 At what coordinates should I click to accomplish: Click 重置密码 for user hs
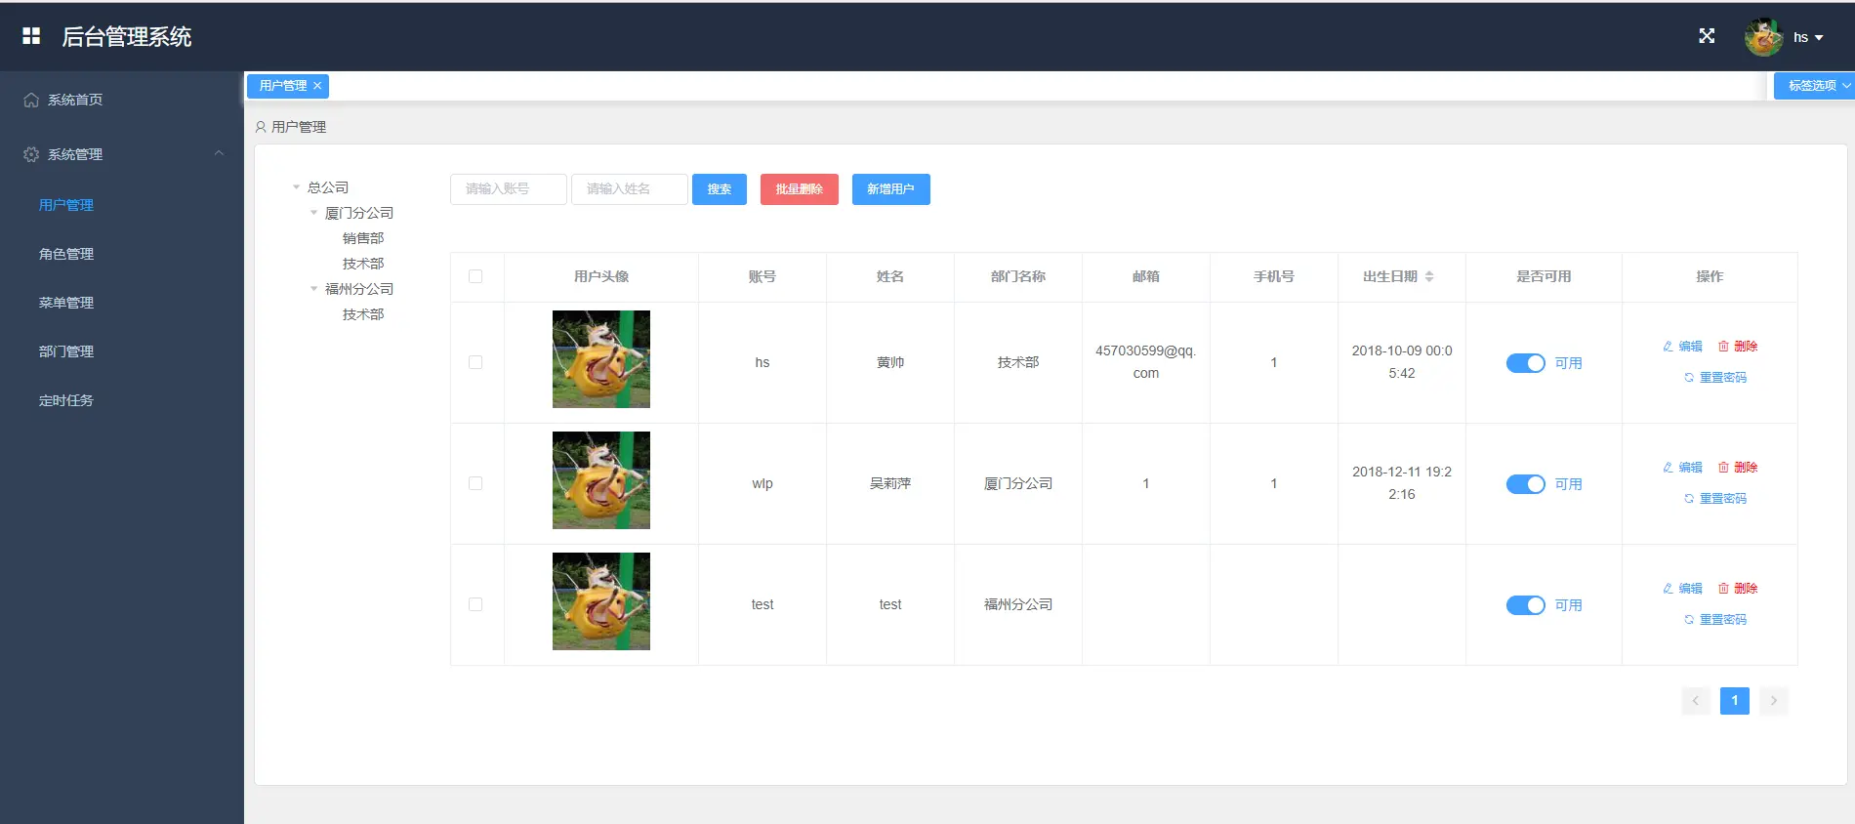(1715, 378)
